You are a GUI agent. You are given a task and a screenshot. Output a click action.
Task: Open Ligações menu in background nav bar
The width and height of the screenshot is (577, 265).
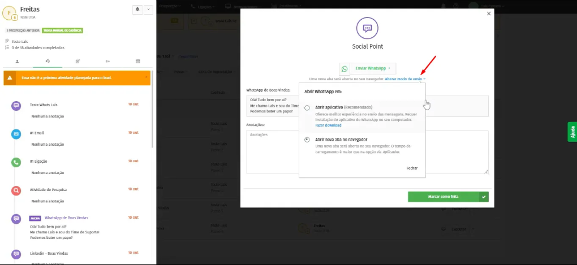coord(203,6)
